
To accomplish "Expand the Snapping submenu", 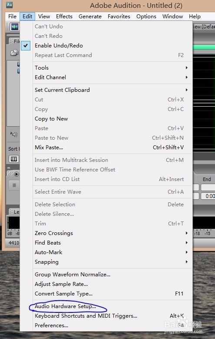I will (x=112, y=262).
